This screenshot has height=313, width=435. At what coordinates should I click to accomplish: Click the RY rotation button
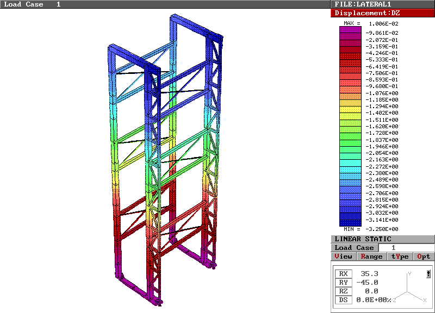(x=343, y=283)
